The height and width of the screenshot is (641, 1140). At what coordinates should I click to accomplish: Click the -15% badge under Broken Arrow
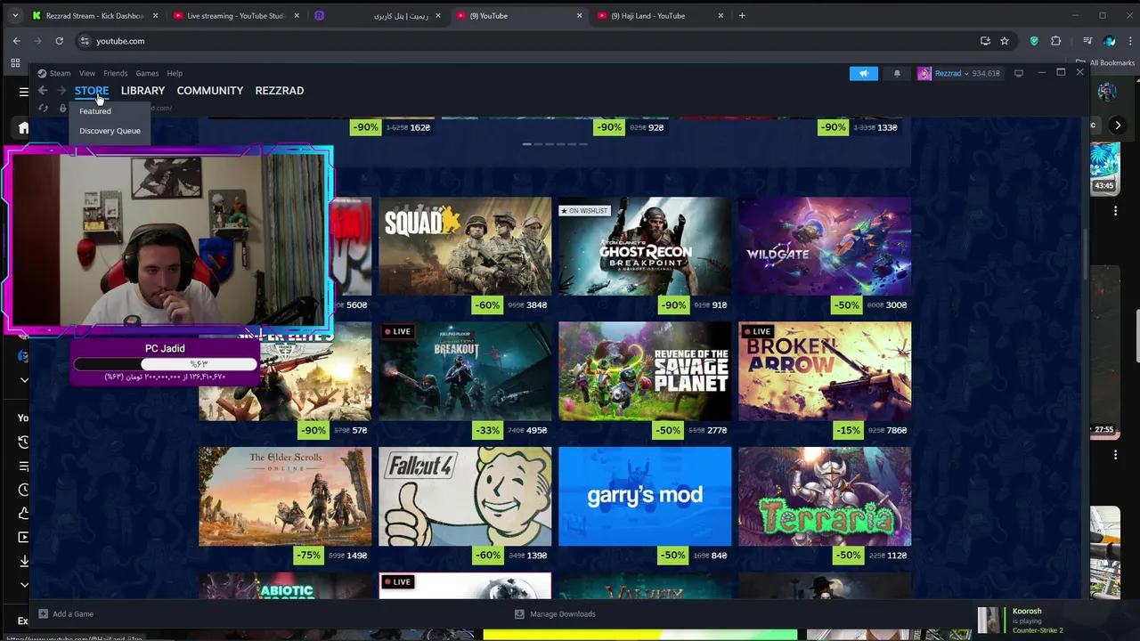848,430
